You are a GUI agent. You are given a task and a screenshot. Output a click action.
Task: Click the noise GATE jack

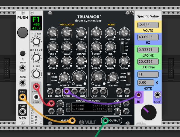(119, 91)
